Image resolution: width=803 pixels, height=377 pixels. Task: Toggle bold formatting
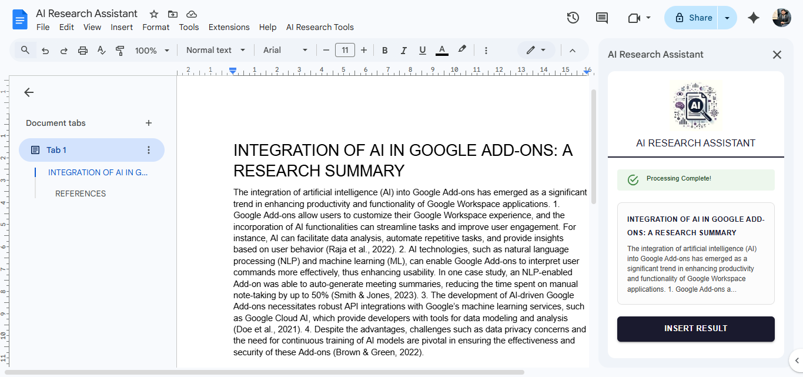click(384, 50)
